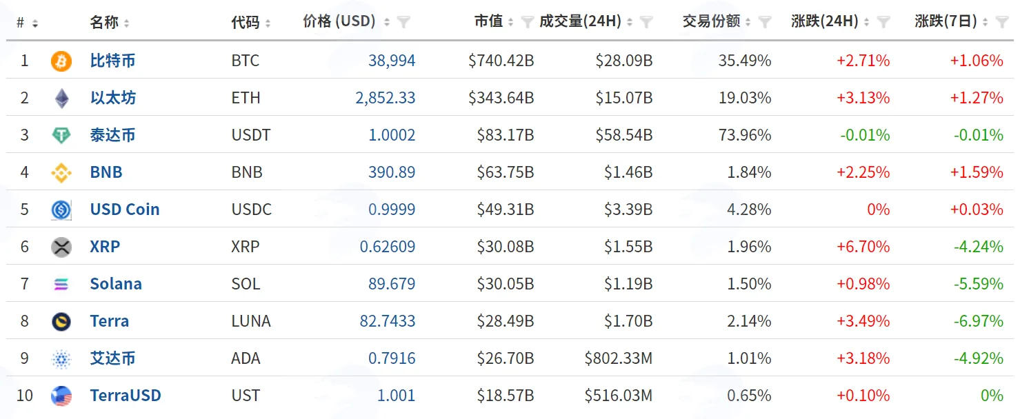
Task: Click the ADA price 0.7916
Action: (392, 358)
